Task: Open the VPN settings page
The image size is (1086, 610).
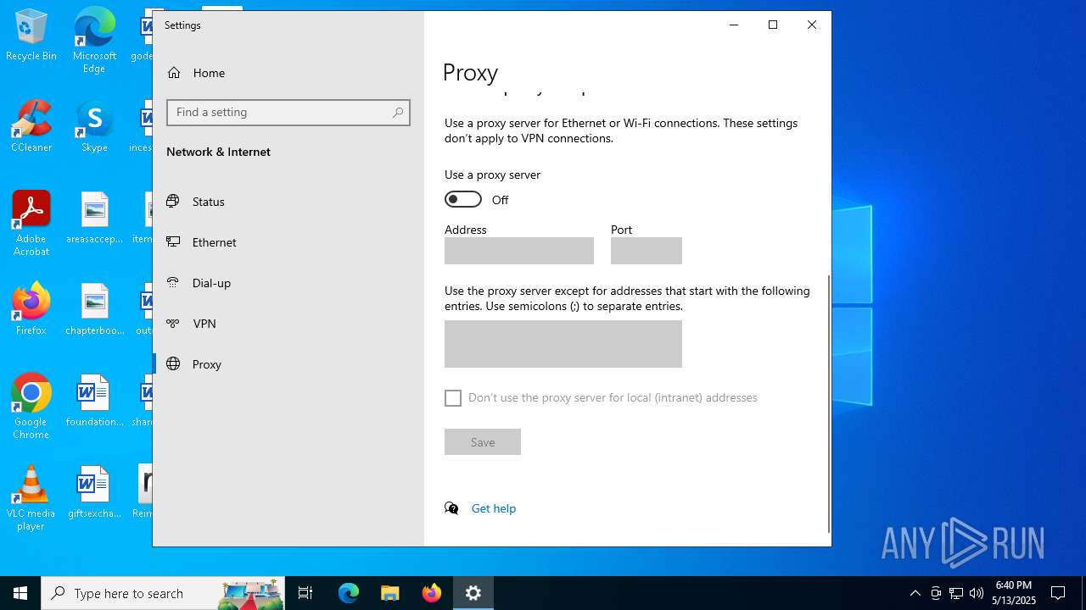Action: point(288,324)
